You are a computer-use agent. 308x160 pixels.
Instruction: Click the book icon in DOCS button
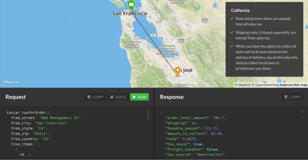tap(112, 97)
